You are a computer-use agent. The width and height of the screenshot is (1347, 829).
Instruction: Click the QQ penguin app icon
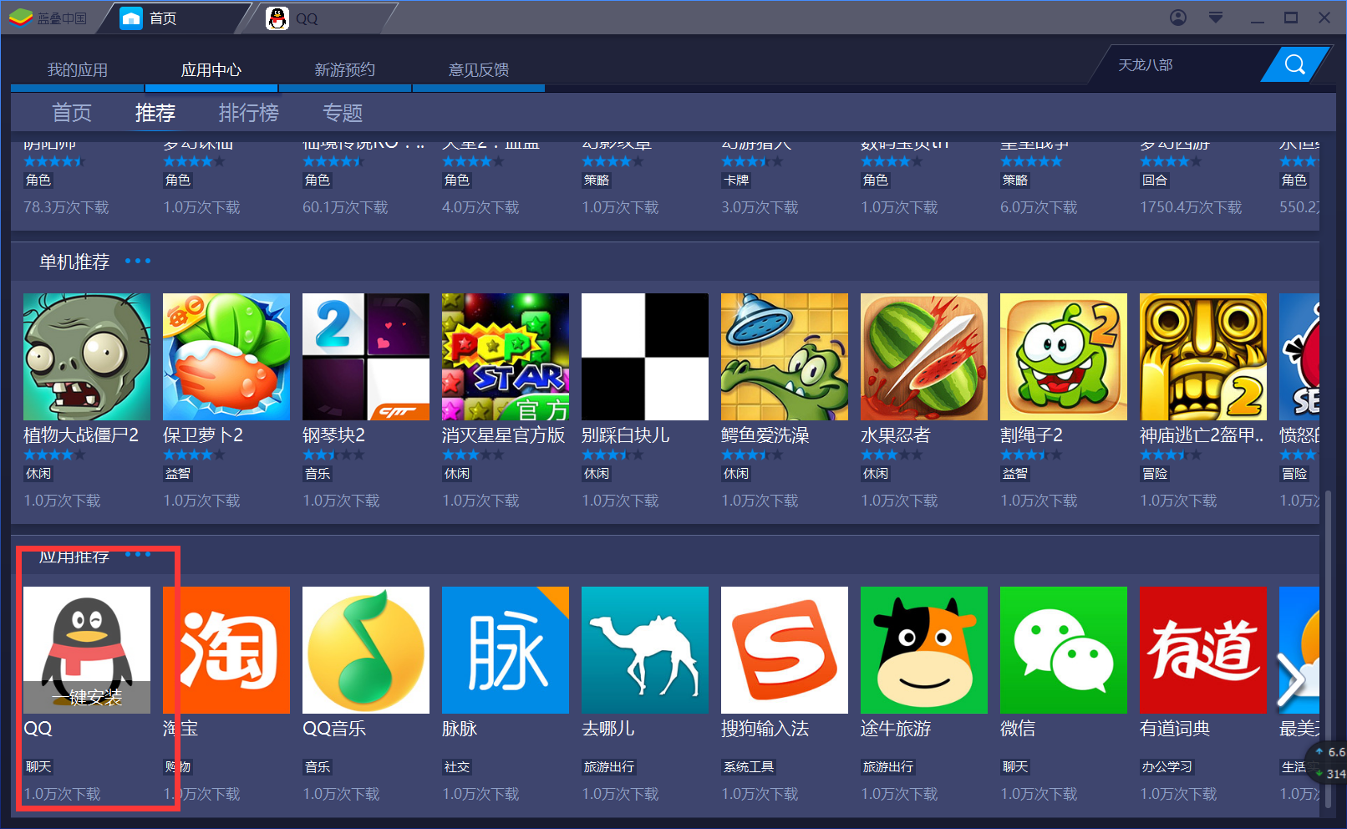87,650
